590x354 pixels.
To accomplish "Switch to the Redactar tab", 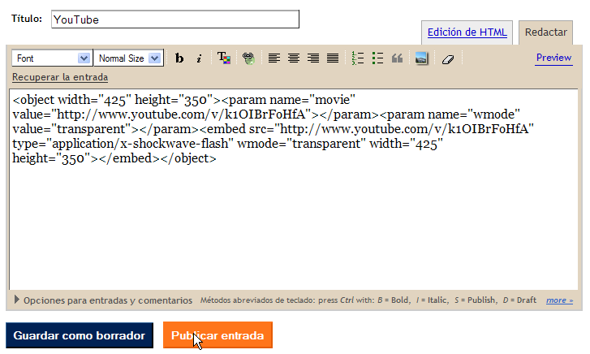I will (545, 32).
